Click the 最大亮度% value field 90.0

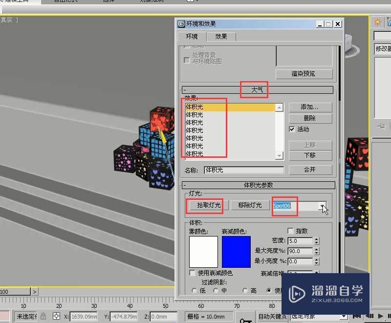click(x=300, y=251)
